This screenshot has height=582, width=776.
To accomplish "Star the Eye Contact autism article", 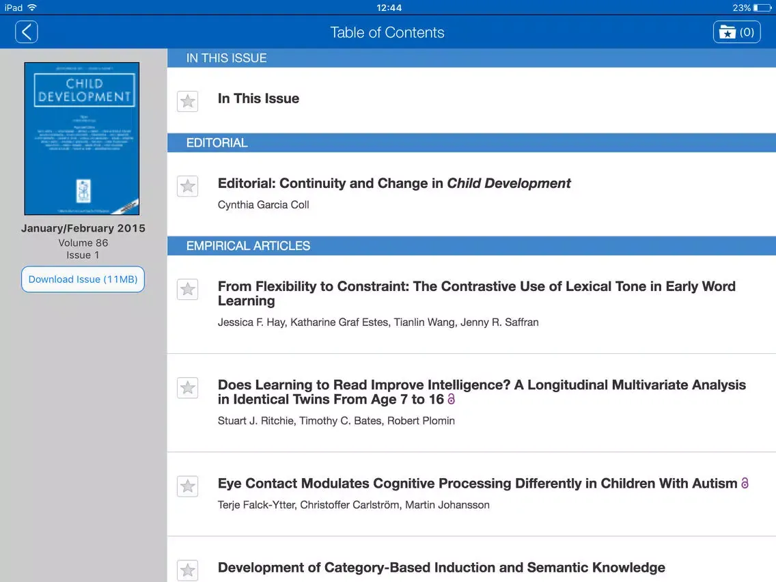I will coord(187,486).
